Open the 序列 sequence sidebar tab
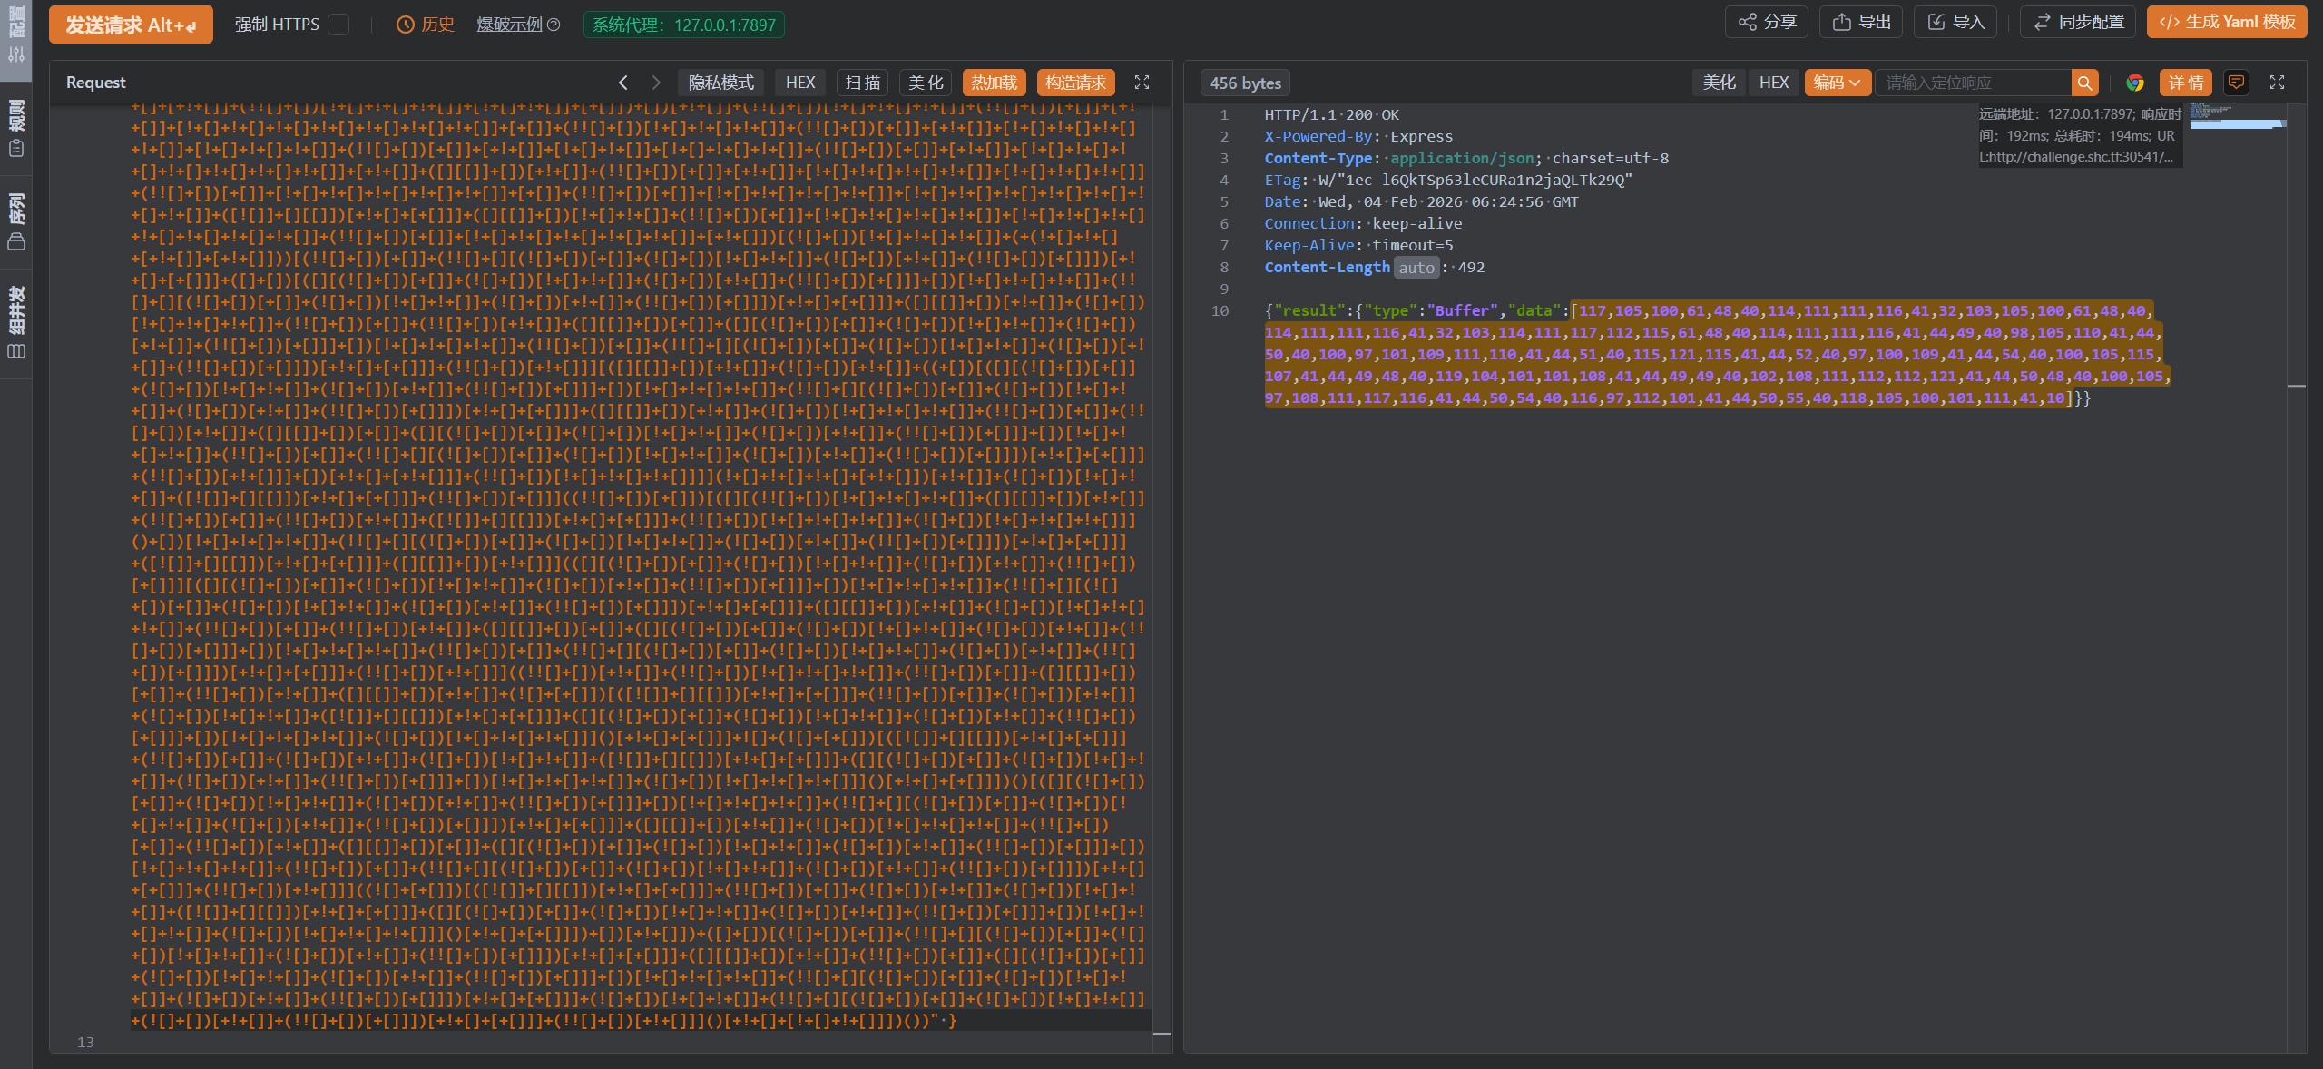 coord(16,222)
